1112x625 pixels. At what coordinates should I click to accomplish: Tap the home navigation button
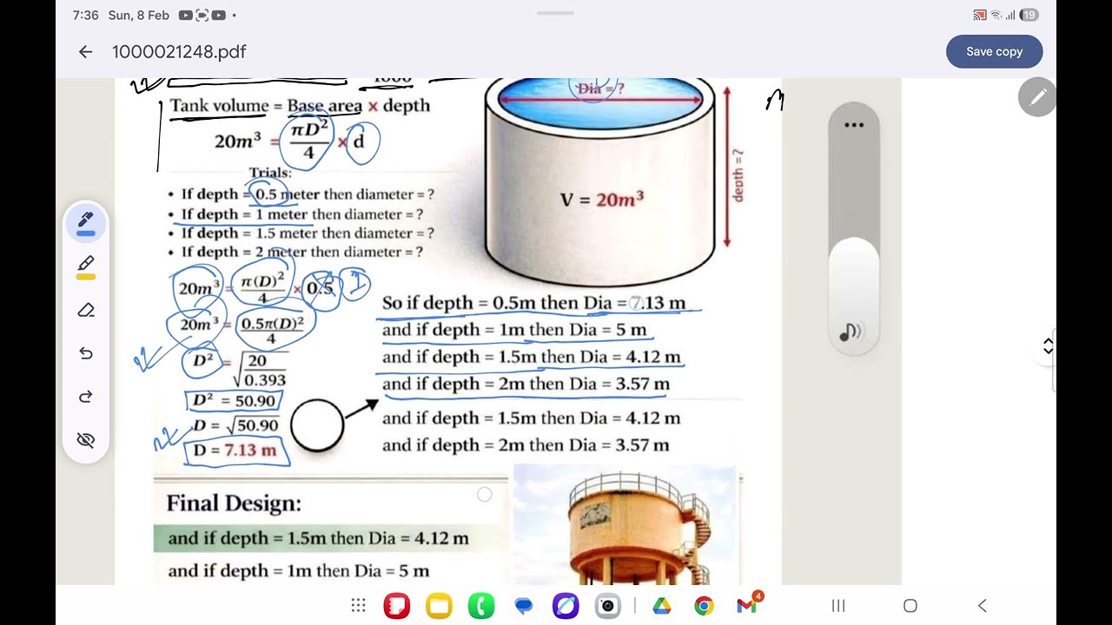(x=910, y=606)
